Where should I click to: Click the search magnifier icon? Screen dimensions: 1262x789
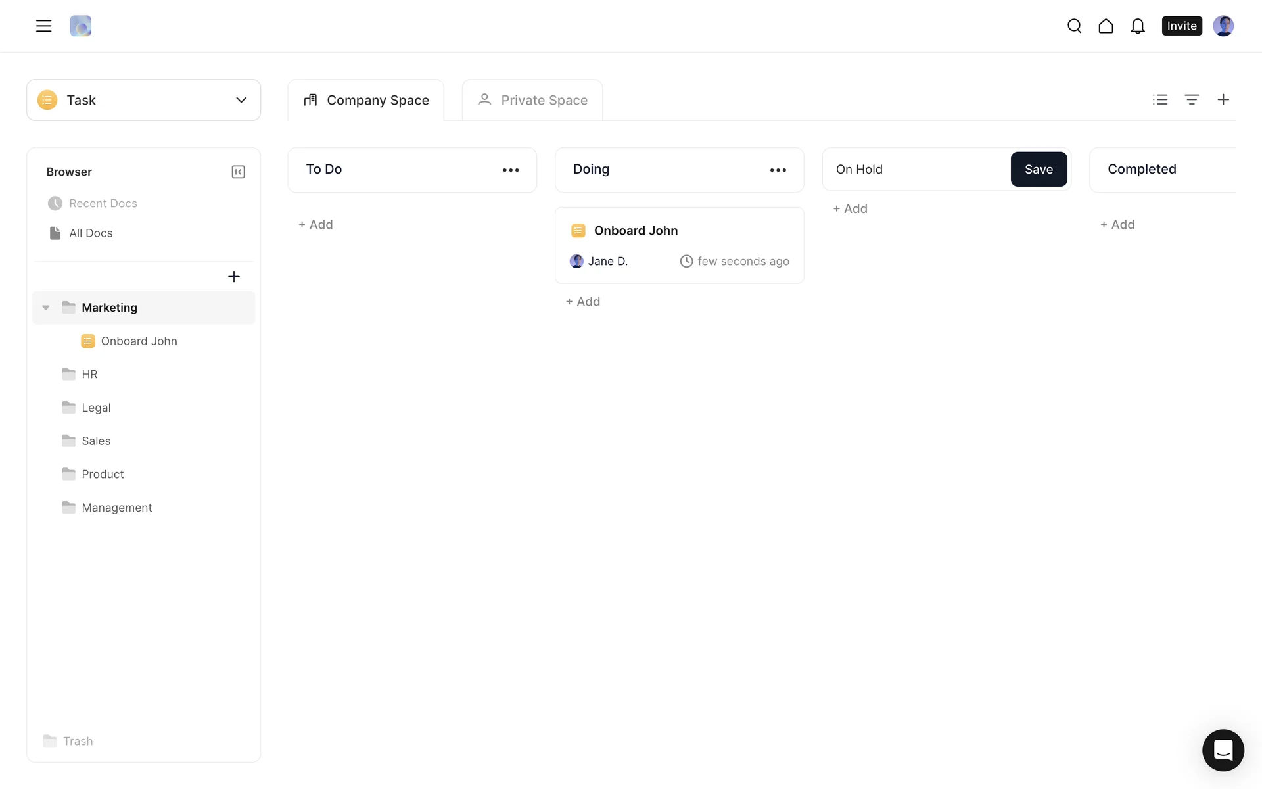pyautogui.click(x=1074, y=26)
